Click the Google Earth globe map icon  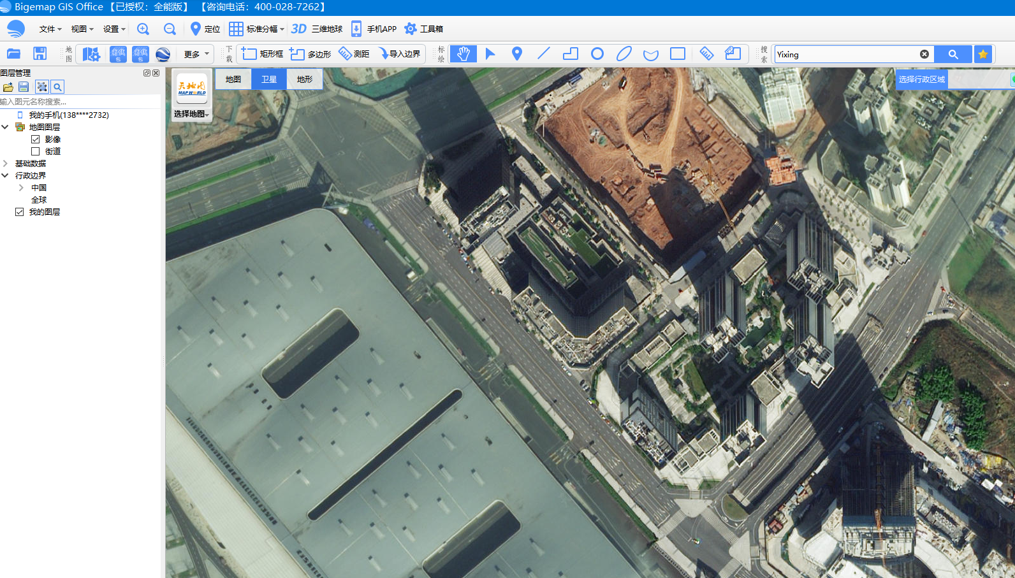click(x=163, y=55)
